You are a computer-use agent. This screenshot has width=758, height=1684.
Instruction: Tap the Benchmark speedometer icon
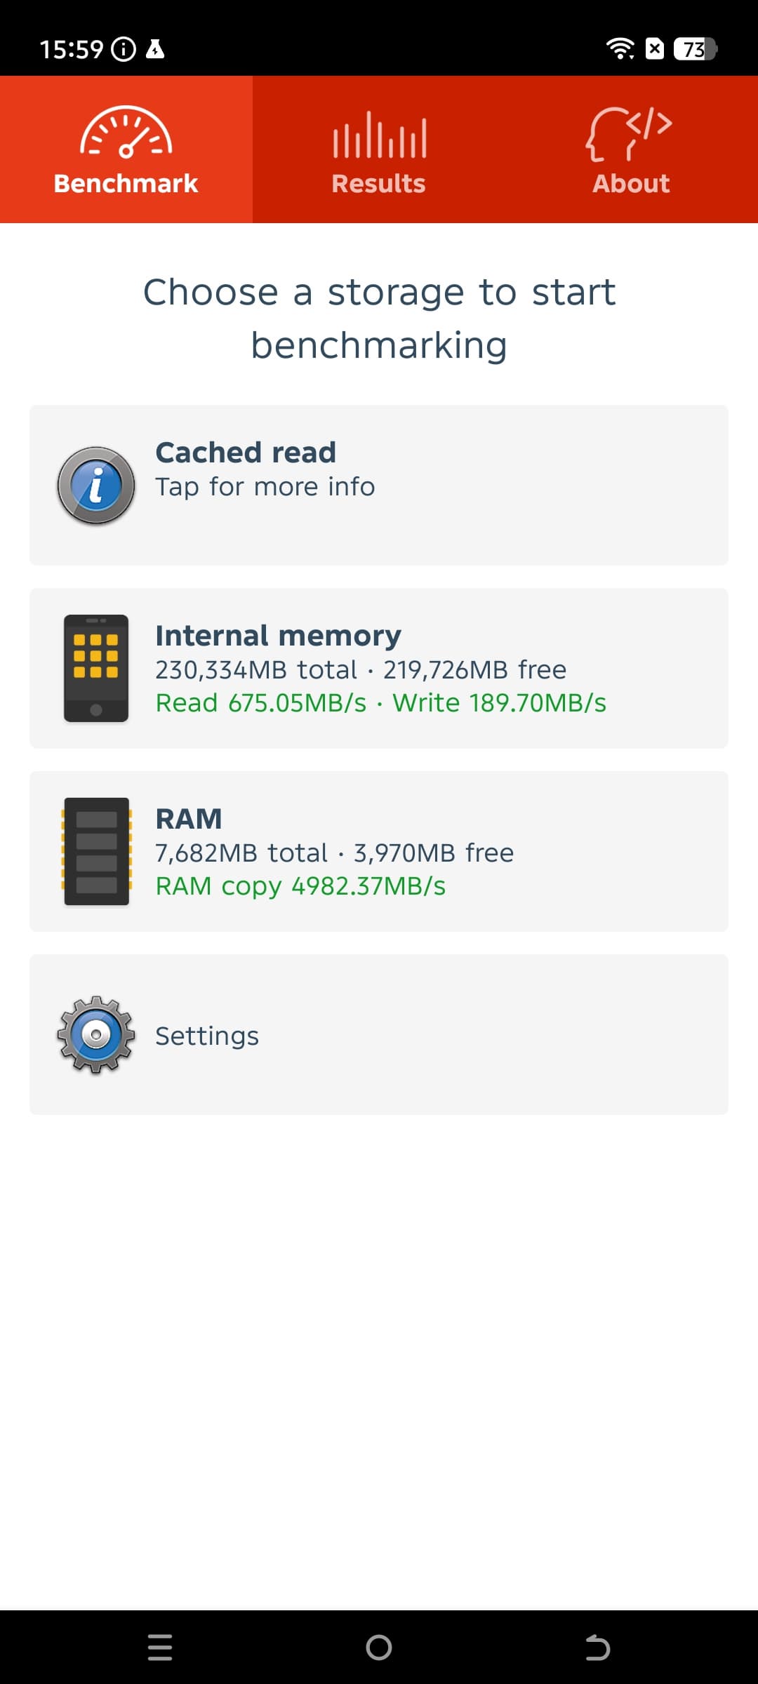click(126, 132)
